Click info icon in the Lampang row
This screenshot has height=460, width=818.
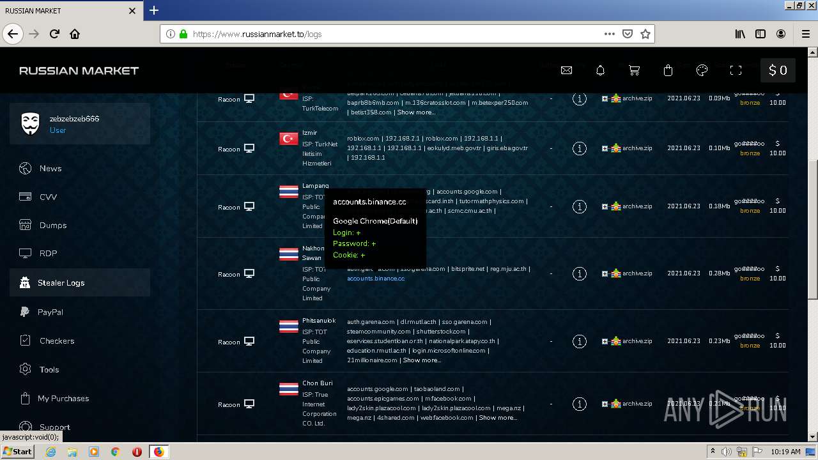(x=579, y=206)
